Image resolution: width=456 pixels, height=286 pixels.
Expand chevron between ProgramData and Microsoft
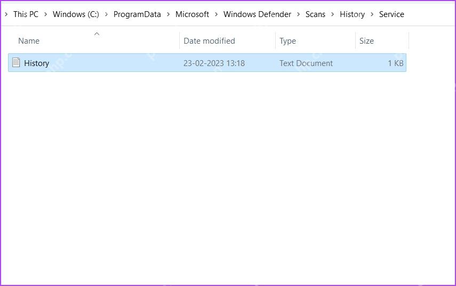pos(168,14)
